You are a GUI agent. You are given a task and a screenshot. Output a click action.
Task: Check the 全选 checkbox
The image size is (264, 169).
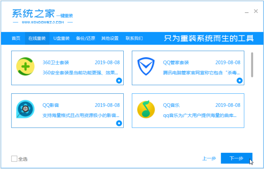point(14,159)
